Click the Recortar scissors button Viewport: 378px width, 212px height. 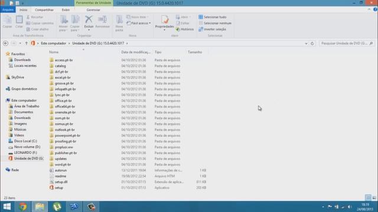(35, 17)
